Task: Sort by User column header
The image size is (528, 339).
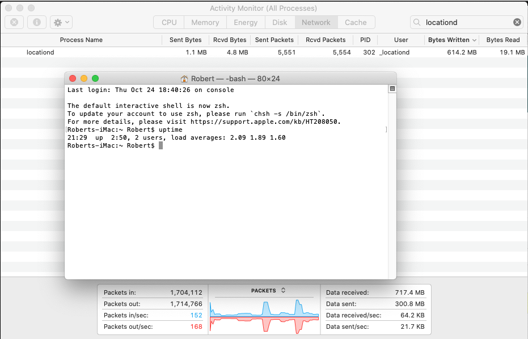Action: click(x=401, y=40)
